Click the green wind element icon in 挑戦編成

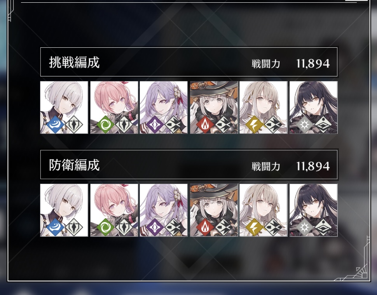click(105, 125)
